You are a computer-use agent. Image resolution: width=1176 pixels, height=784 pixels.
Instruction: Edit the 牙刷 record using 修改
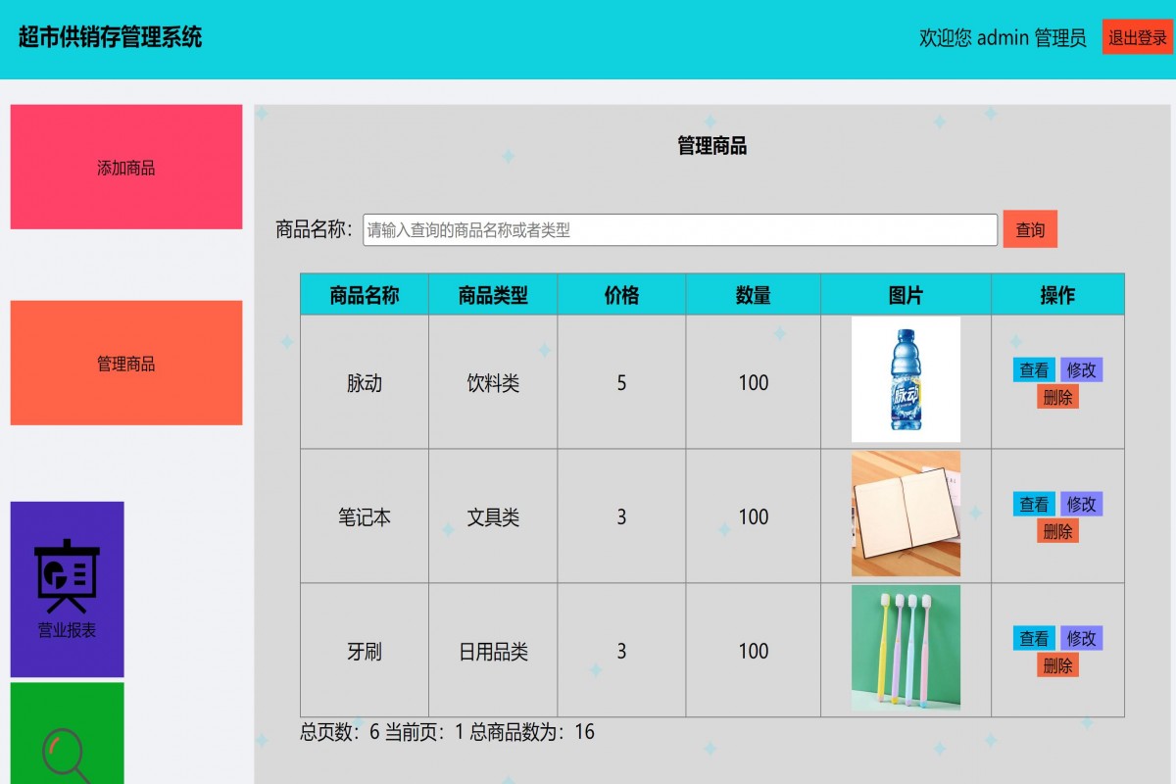click(1081, 638)
